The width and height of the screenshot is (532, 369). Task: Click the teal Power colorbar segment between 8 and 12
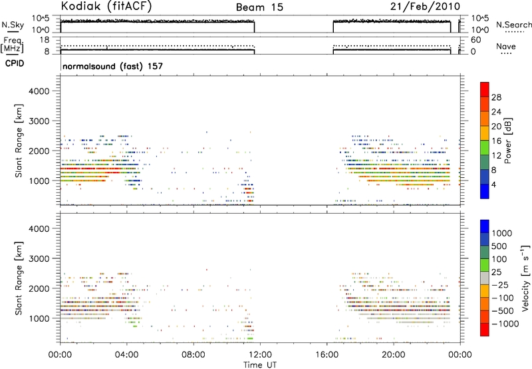tap(485, 162)
